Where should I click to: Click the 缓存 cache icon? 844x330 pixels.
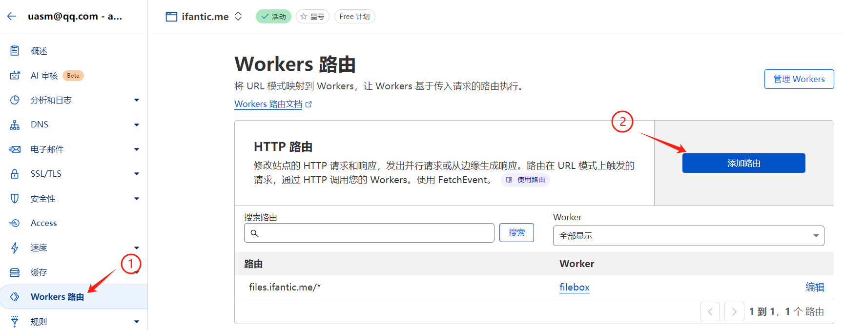pyautogui.click(x=15, y=272)
